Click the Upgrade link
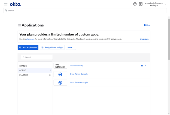 144,39
